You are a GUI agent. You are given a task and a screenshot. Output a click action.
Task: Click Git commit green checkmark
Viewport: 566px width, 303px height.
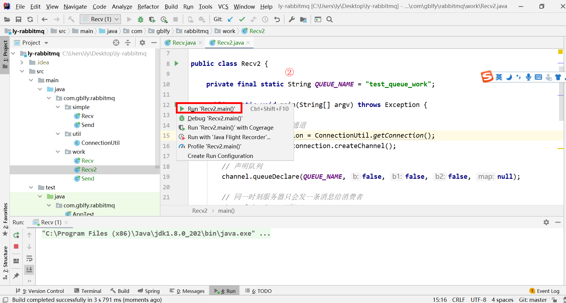(242, 19)
